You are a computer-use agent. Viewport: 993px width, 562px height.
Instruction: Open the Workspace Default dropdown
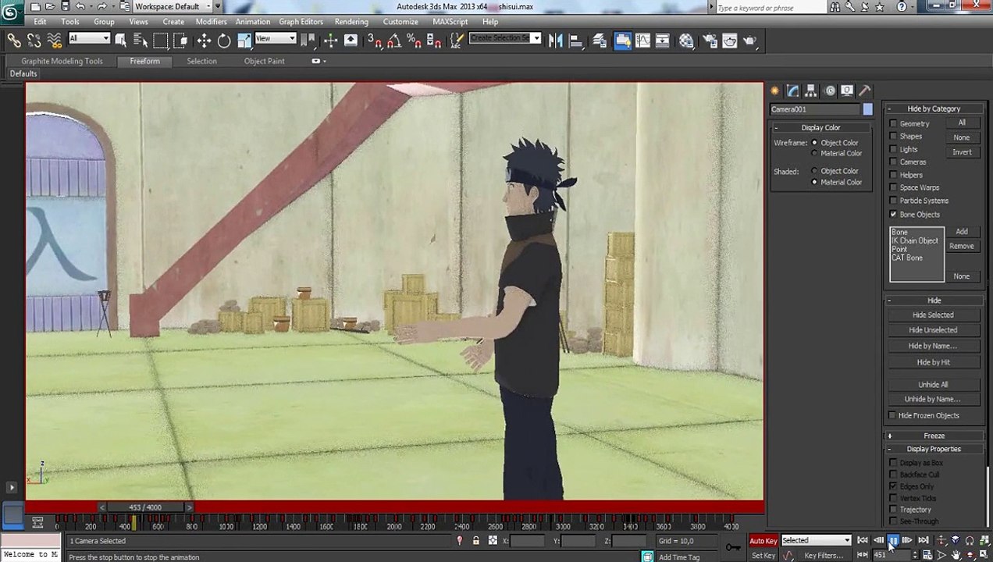coord(174,6)
